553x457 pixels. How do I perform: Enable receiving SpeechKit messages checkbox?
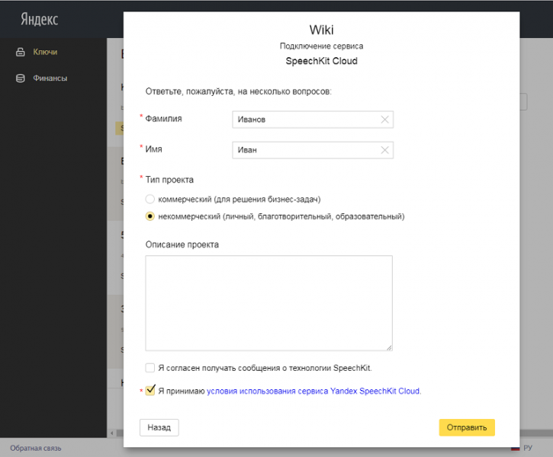(x=150, y=368)
